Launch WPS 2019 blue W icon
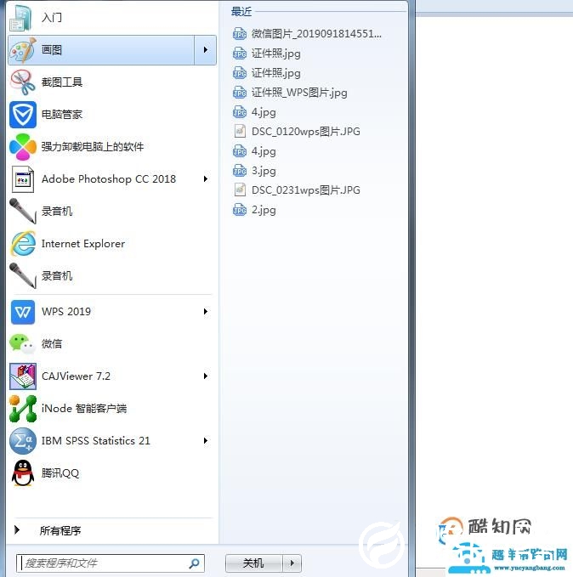This screenshot has width=573, height=577. [23, 312]
